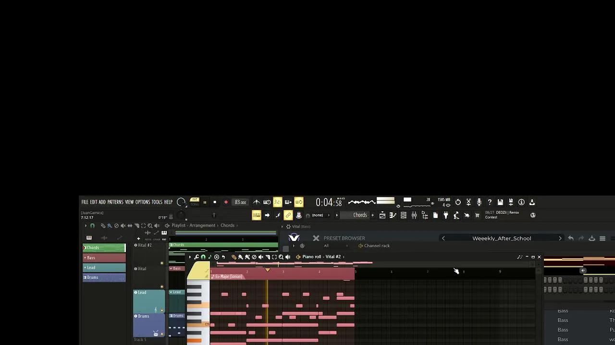Add new pattern with plus button
615x345 pixels.
pos(372,215)
